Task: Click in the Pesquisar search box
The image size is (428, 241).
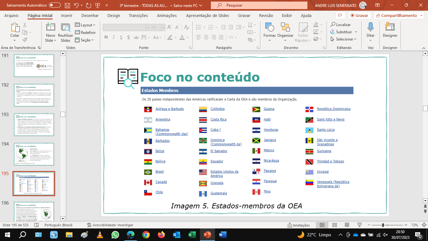Action: tap(259, 5)
